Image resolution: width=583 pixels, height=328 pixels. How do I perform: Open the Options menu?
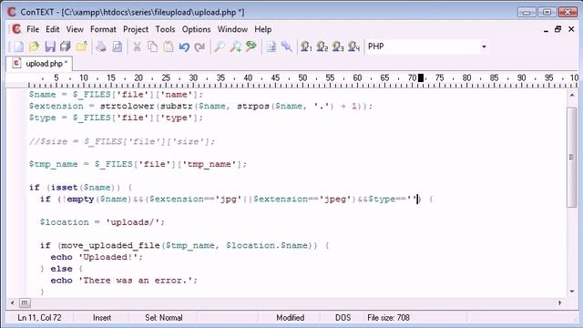(x=196, y=29)
